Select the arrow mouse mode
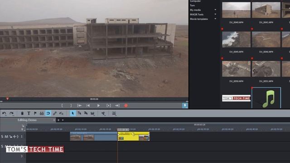Viewport: 290px width, 163px height. click(72, 113)
